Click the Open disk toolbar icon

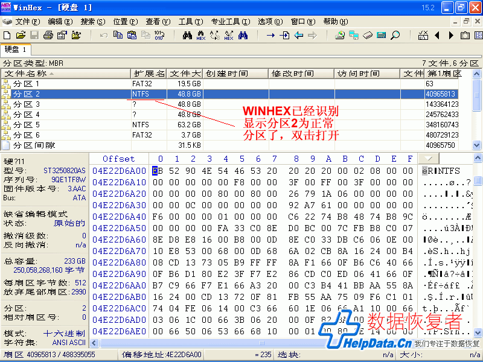[x=340, y=35]
